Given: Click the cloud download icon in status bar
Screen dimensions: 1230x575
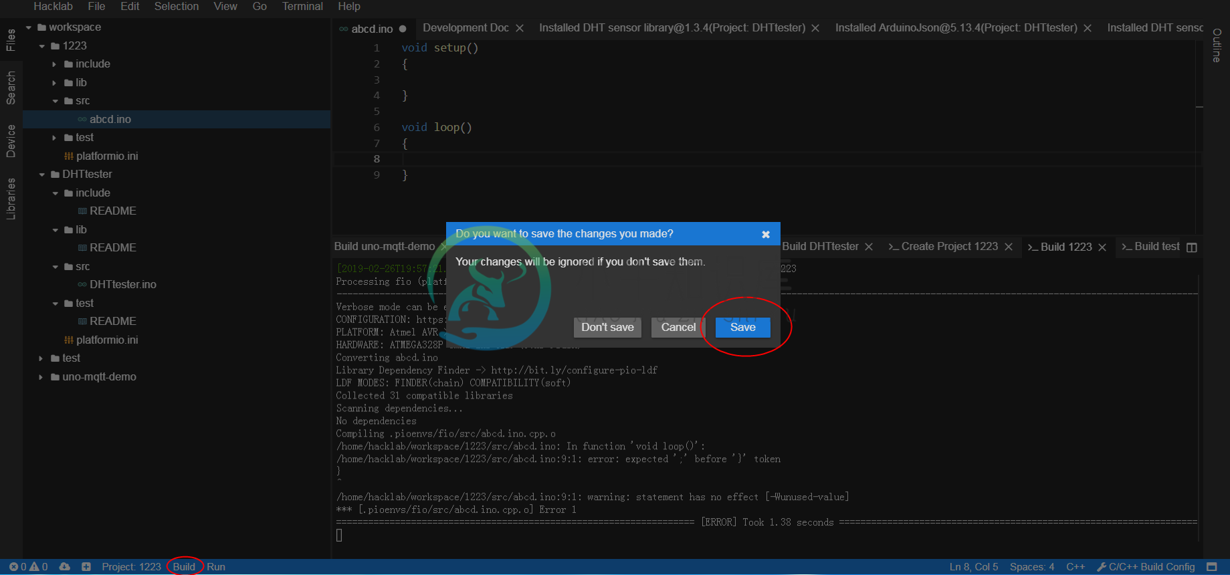Looking at the screenshot, I should pos(64,567).
